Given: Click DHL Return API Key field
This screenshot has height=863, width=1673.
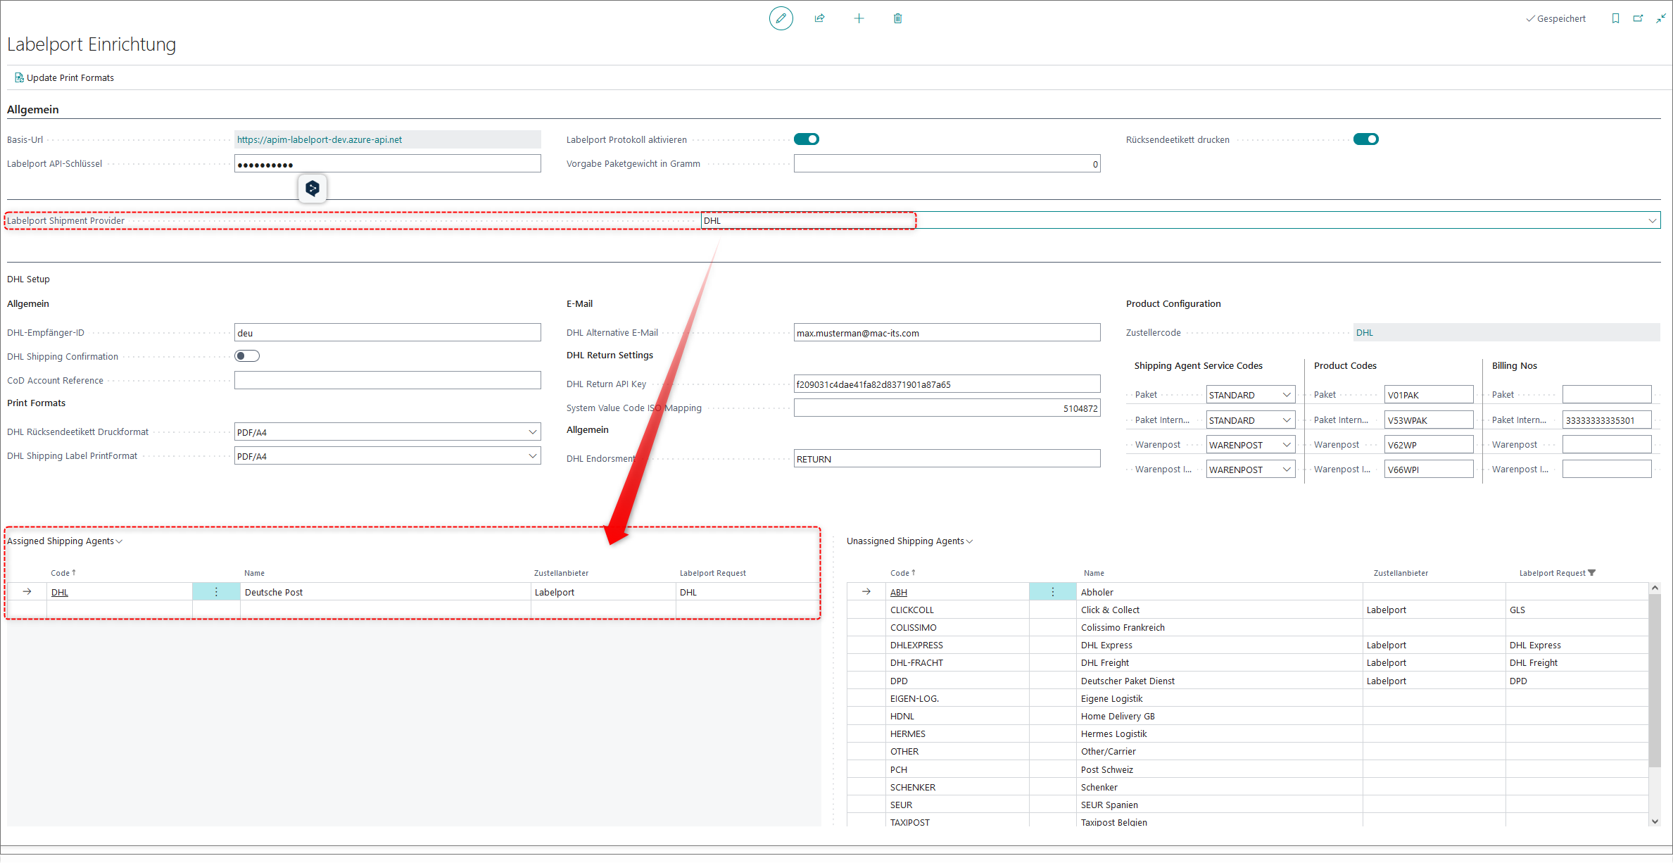Looking at the screenshot, I should (x=947, y=384).
